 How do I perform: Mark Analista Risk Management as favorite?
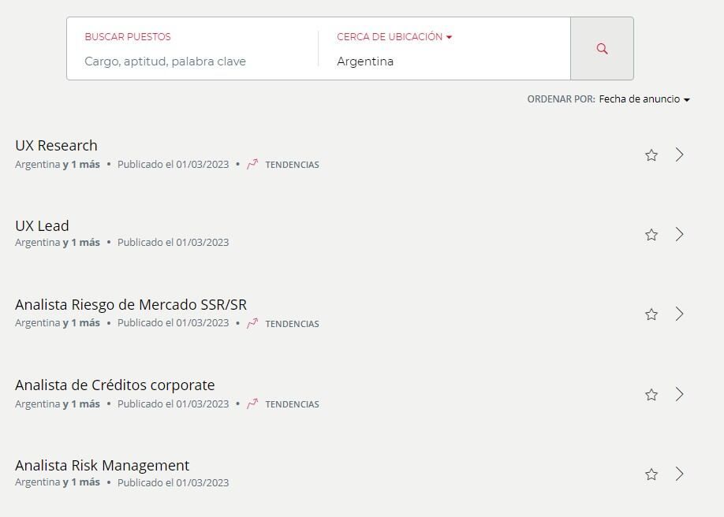pyautogui.click(x=651, y=474)
